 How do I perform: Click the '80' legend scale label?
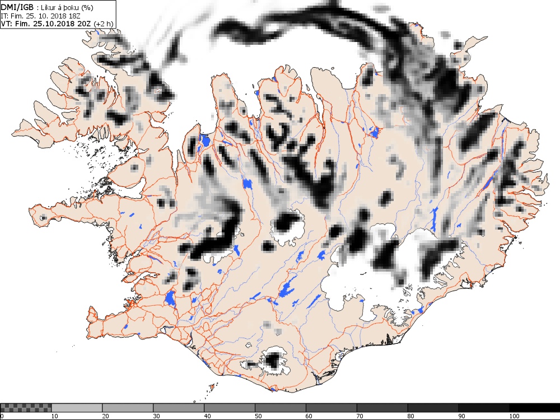click(x=410, y=416)
